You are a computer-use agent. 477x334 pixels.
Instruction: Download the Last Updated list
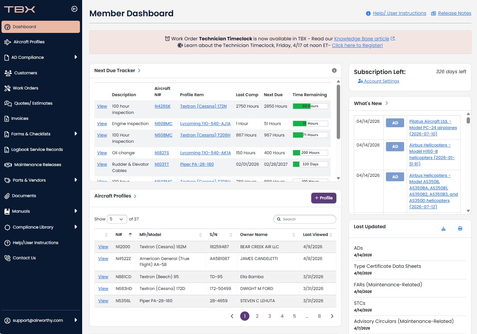click(x=443, y=229)
